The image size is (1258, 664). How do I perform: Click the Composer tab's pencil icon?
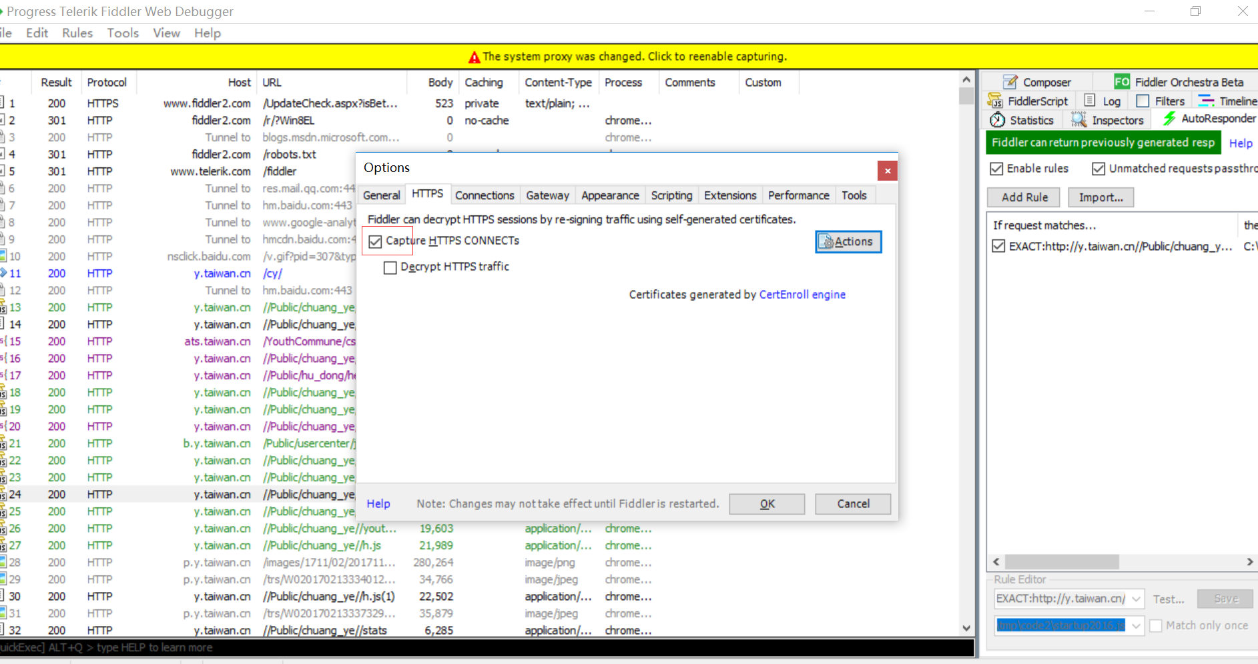[1010, 82]
